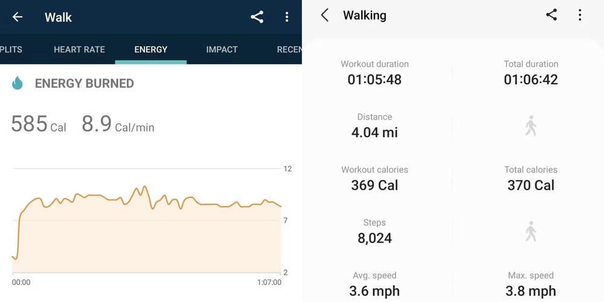Image resolution: width=604 pixels, height=302 pixels.
Task: Open the Impact tab
Action: (222, 50)
